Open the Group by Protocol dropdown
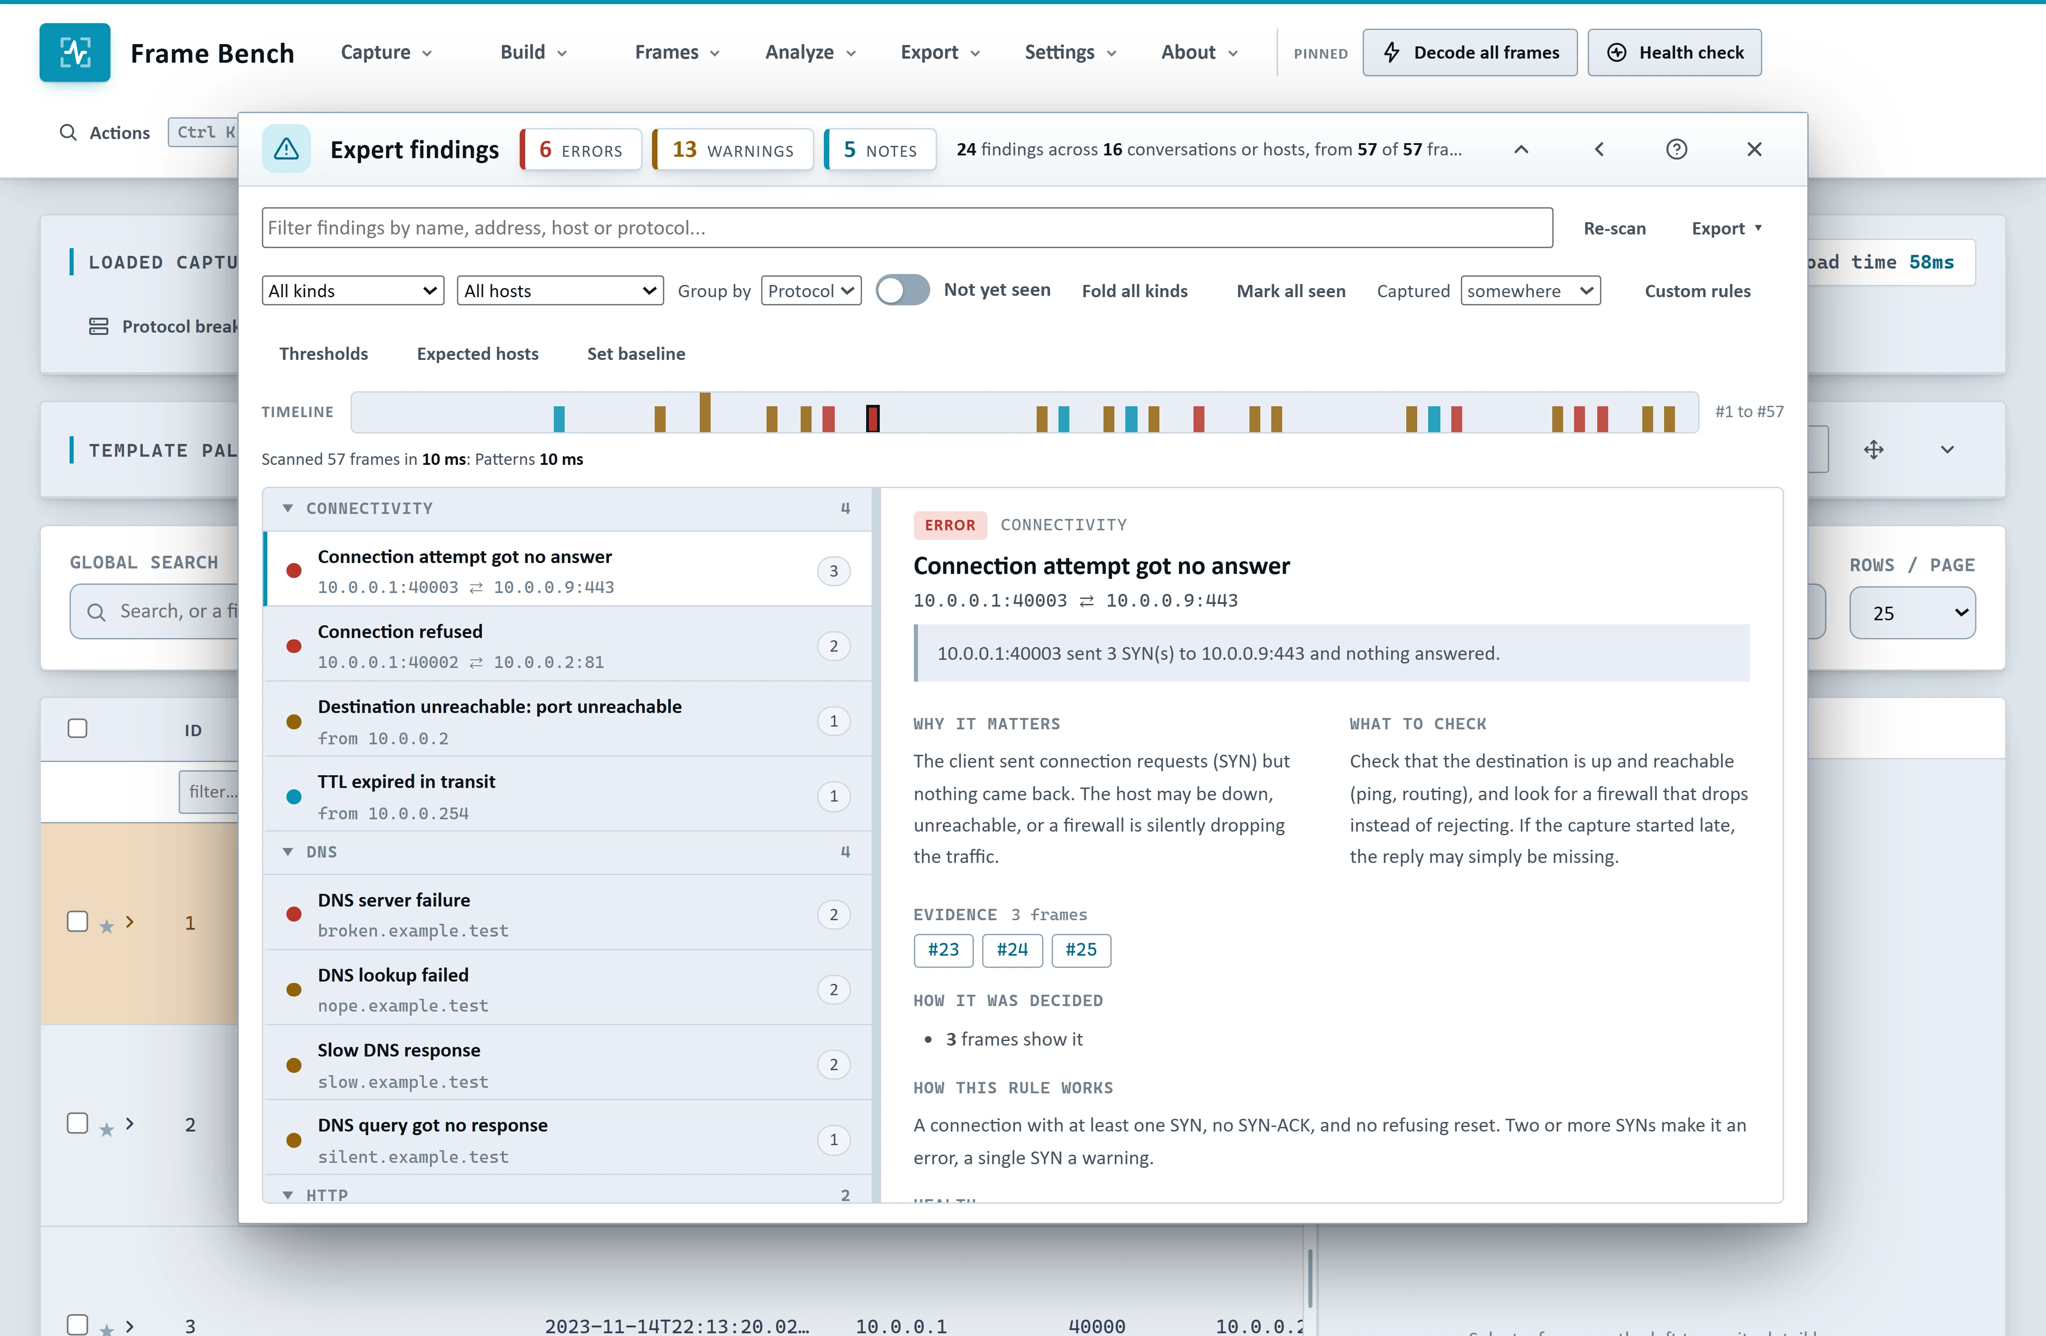The image size is (2046, 1336). [811, 290]
